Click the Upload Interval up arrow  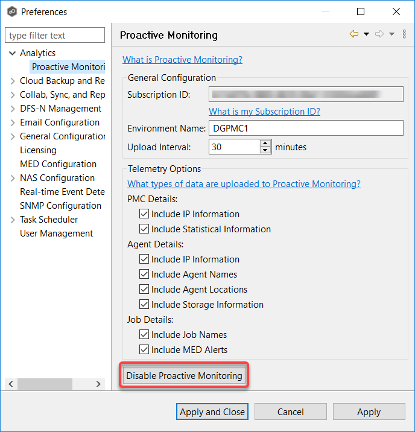[x=265, y=144]
